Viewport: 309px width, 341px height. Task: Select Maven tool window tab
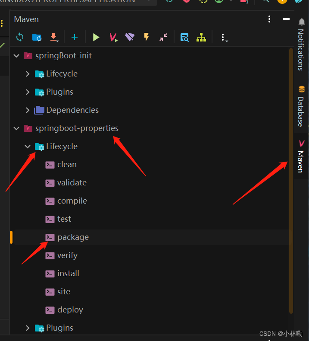coord(301,156)
